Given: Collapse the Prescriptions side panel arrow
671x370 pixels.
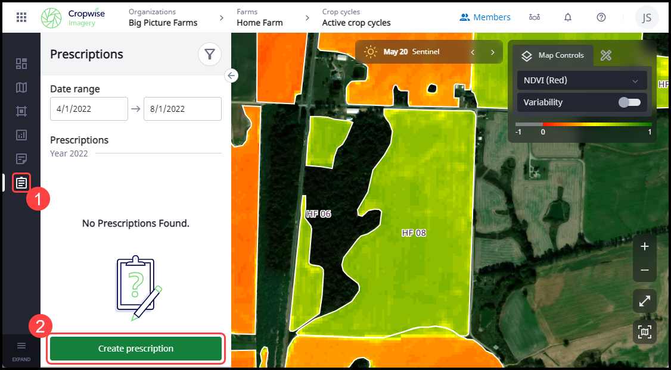Looking at the screenshot, I should (231, 76).
